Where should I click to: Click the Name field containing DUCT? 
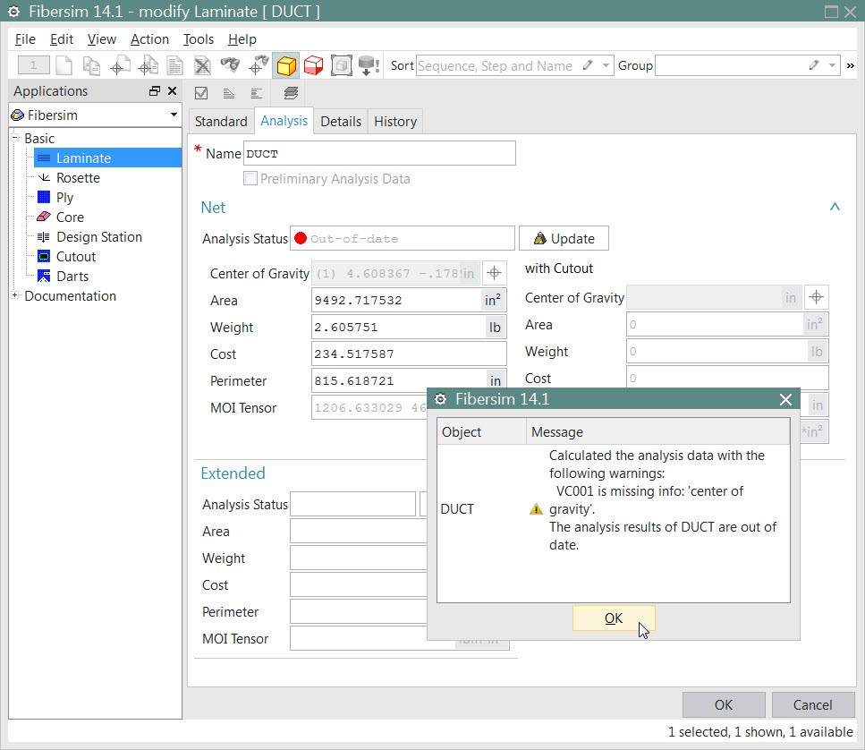pos(379,153)
